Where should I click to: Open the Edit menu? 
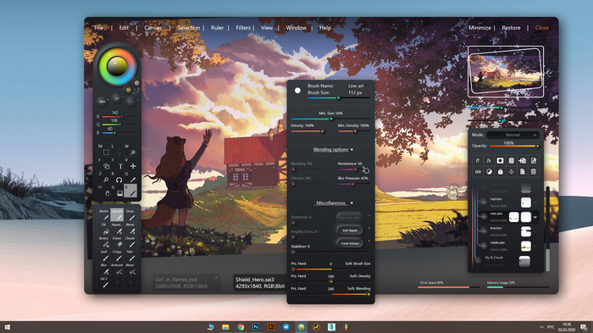[x=124, y=28]
